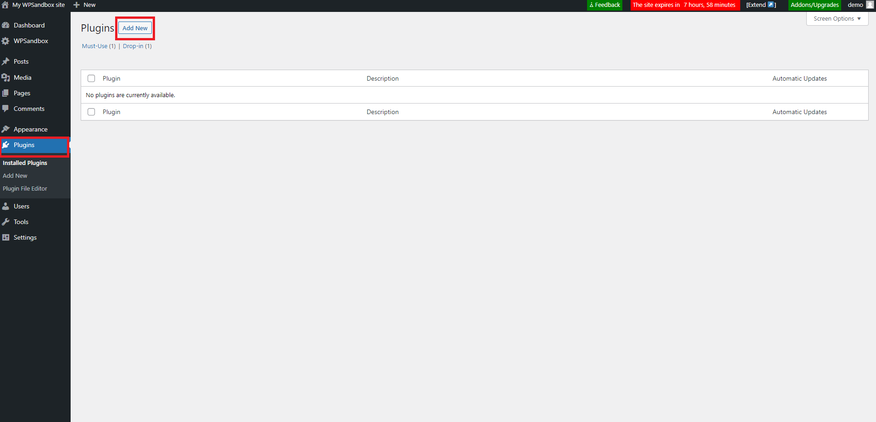Tick the select-all checkbox in table footer

(91, 112)
